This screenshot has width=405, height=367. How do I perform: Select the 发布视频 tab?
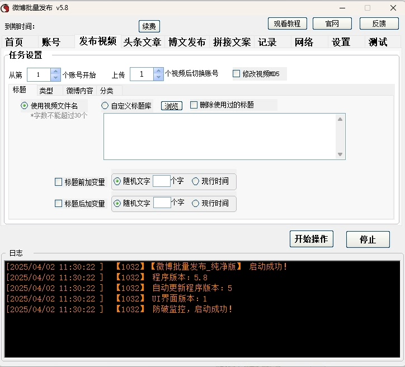click(x=98, y=41)
